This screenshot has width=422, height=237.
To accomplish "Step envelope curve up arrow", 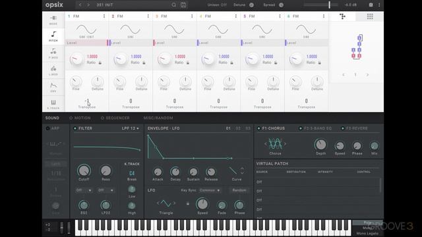I will tap(242, 169).
